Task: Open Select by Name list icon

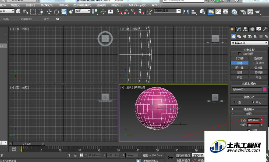Action: pyautogui.click(x=25, y=12)
